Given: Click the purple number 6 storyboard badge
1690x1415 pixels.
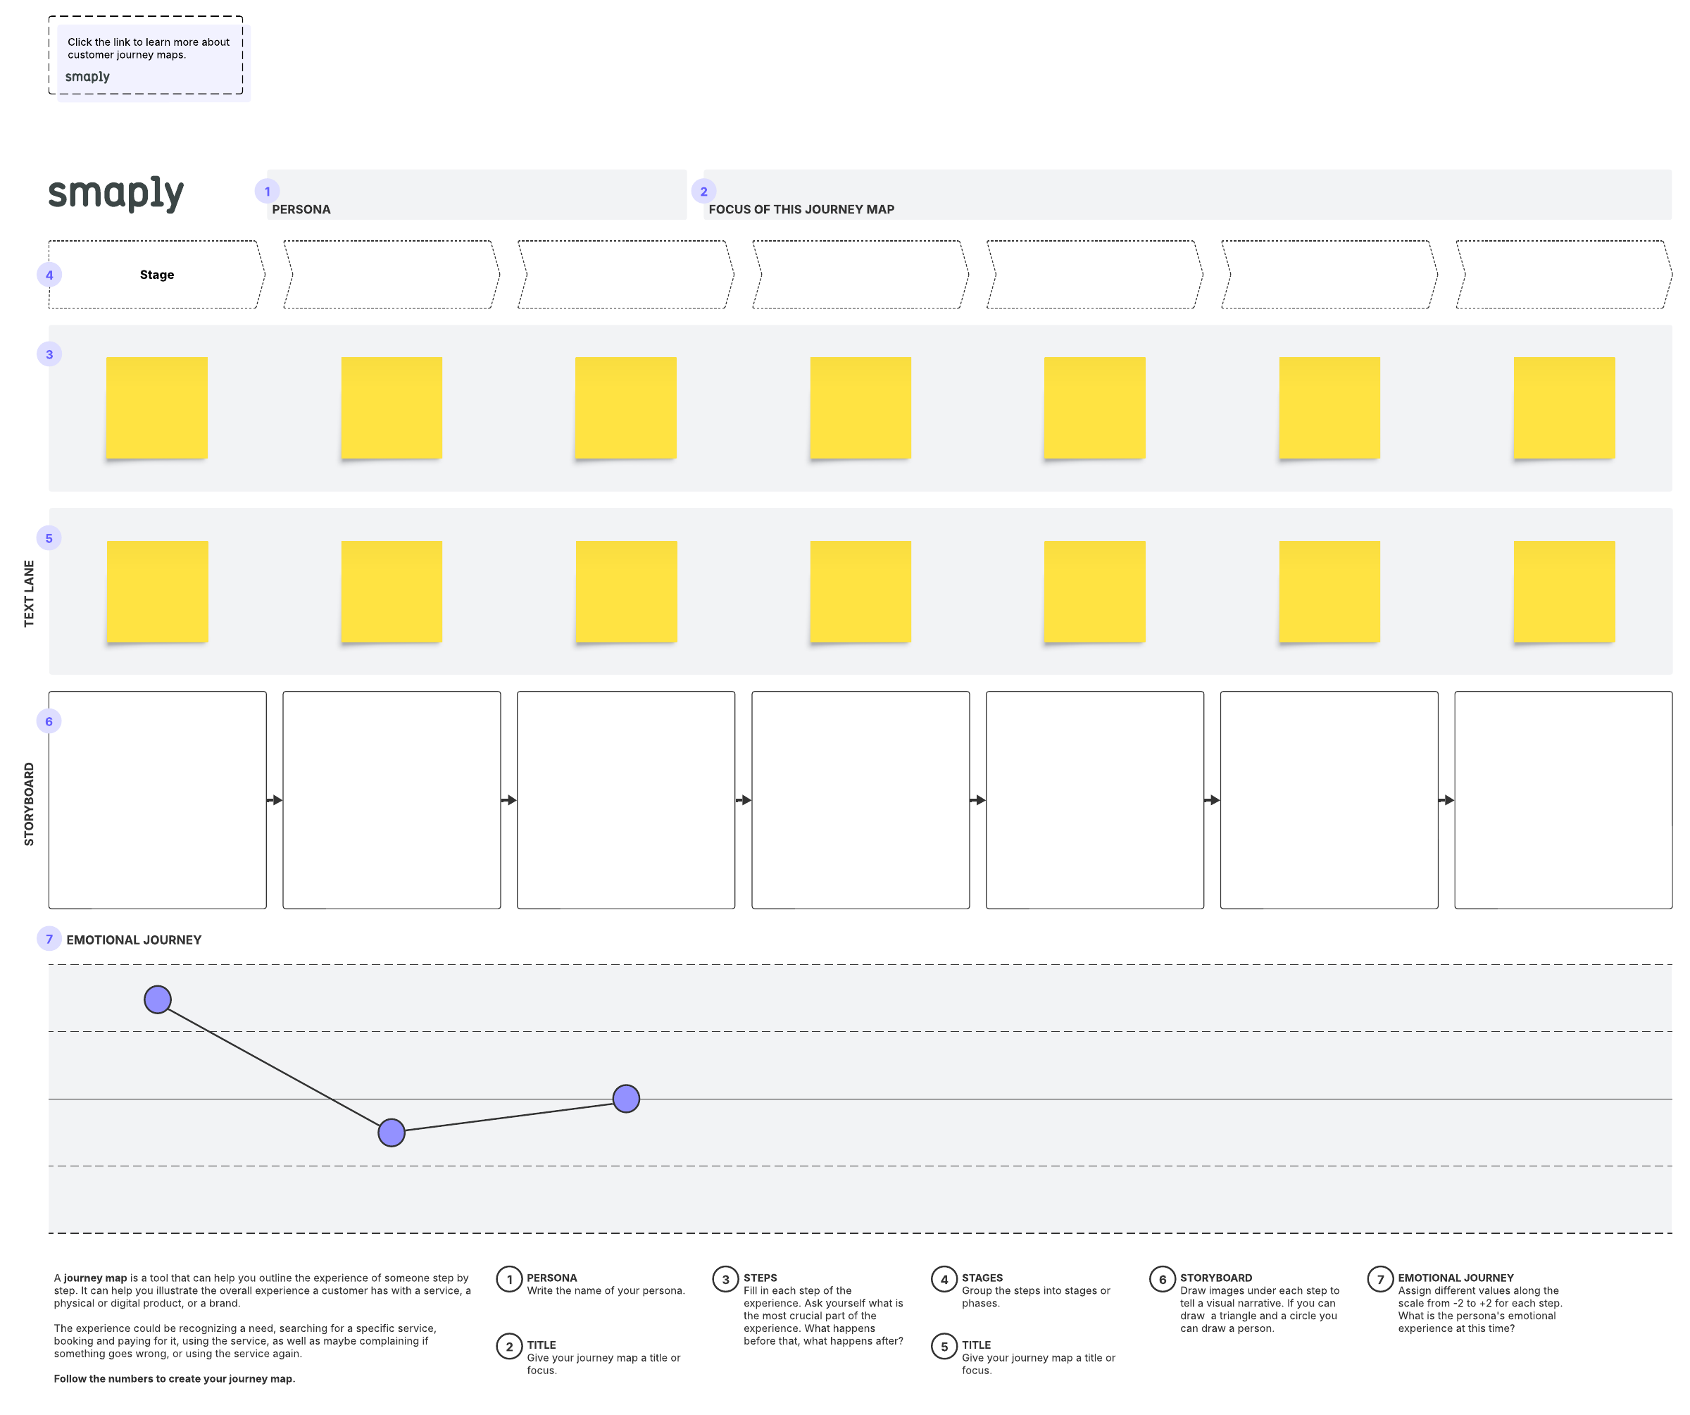Looking at the screenshot, I should point(49,721).
